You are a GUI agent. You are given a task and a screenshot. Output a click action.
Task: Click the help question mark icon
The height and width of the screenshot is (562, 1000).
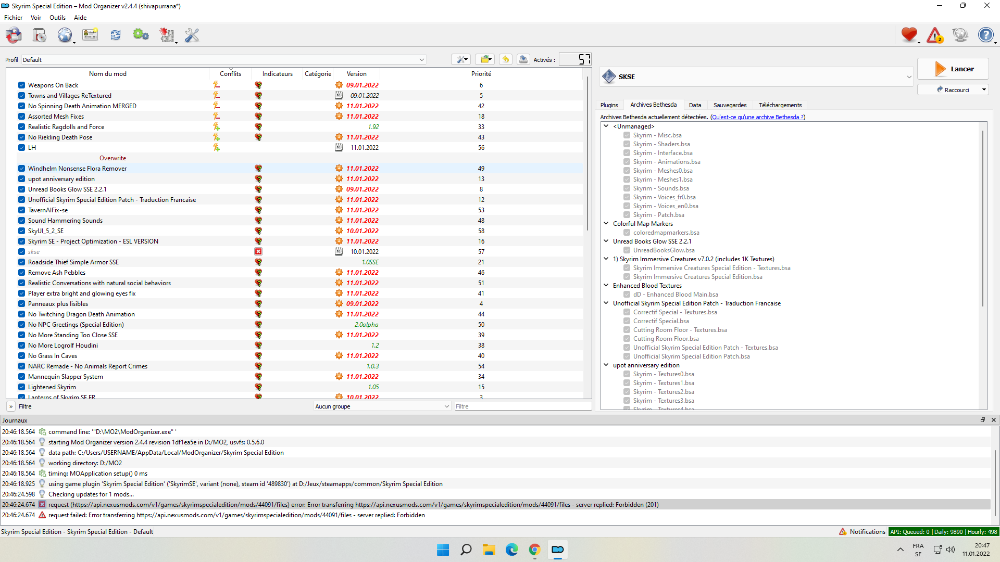pos(985,35)
